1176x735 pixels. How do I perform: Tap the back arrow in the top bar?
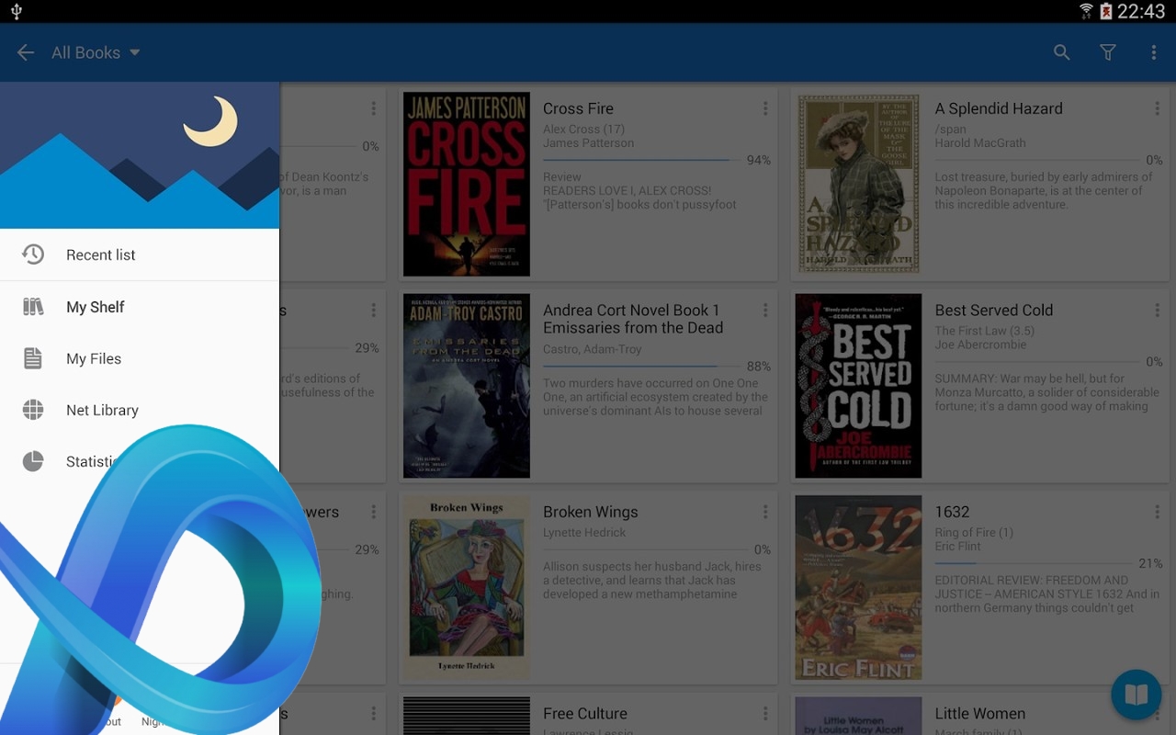coord(26,52)
